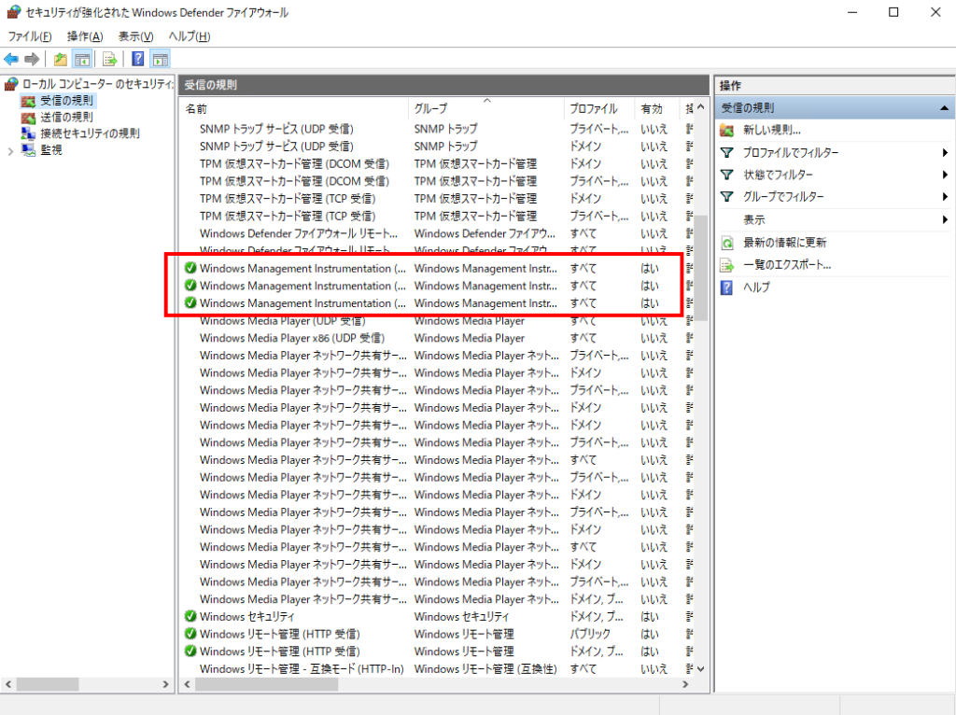Select the Windows Media Player (UDP 受信) rule
This screenshot has width=956, height=715.
(x=282, y=320)
